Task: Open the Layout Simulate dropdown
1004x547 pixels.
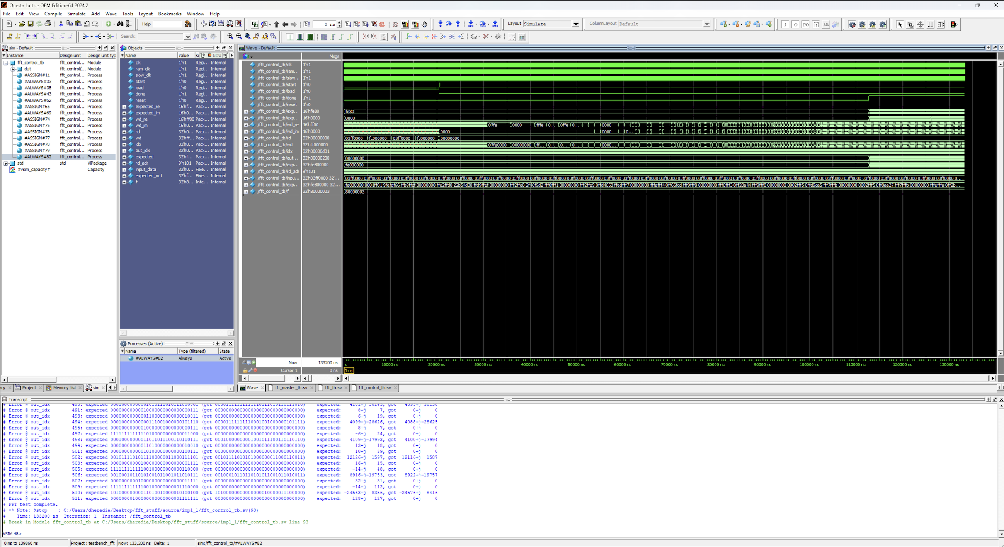Action: point(576,24)
